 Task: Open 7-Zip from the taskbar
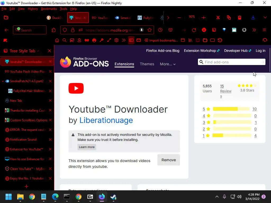90,197
